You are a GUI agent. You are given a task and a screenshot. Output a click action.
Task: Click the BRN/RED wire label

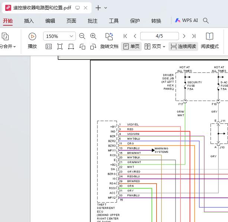[x=134, y=181]
